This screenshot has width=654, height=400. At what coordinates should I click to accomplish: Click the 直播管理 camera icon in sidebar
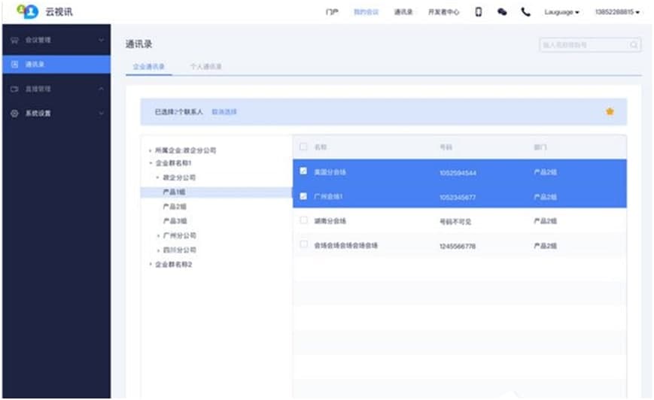(14, 89)
